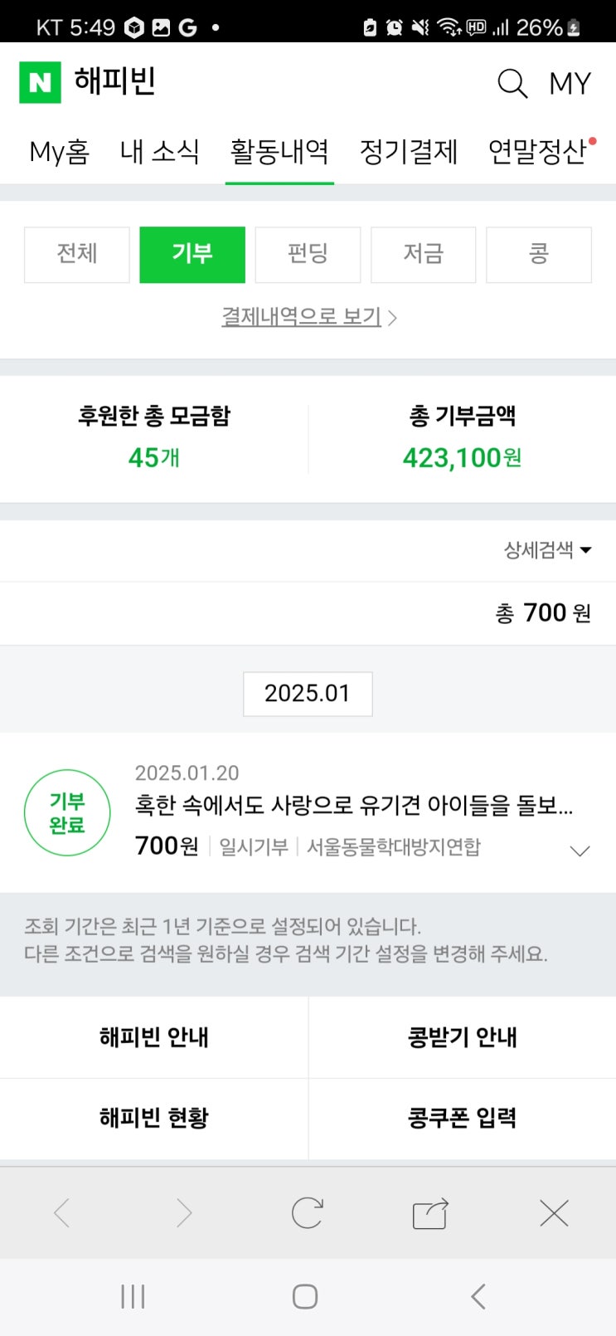Open Android recent apps button
The image size is (616, 1336).
pyautogui.click(x=133, y=1296)
